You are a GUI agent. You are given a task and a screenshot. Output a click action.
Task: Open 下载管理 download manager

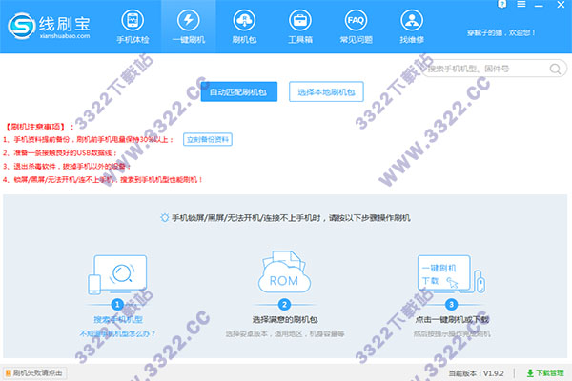(545, 373)
